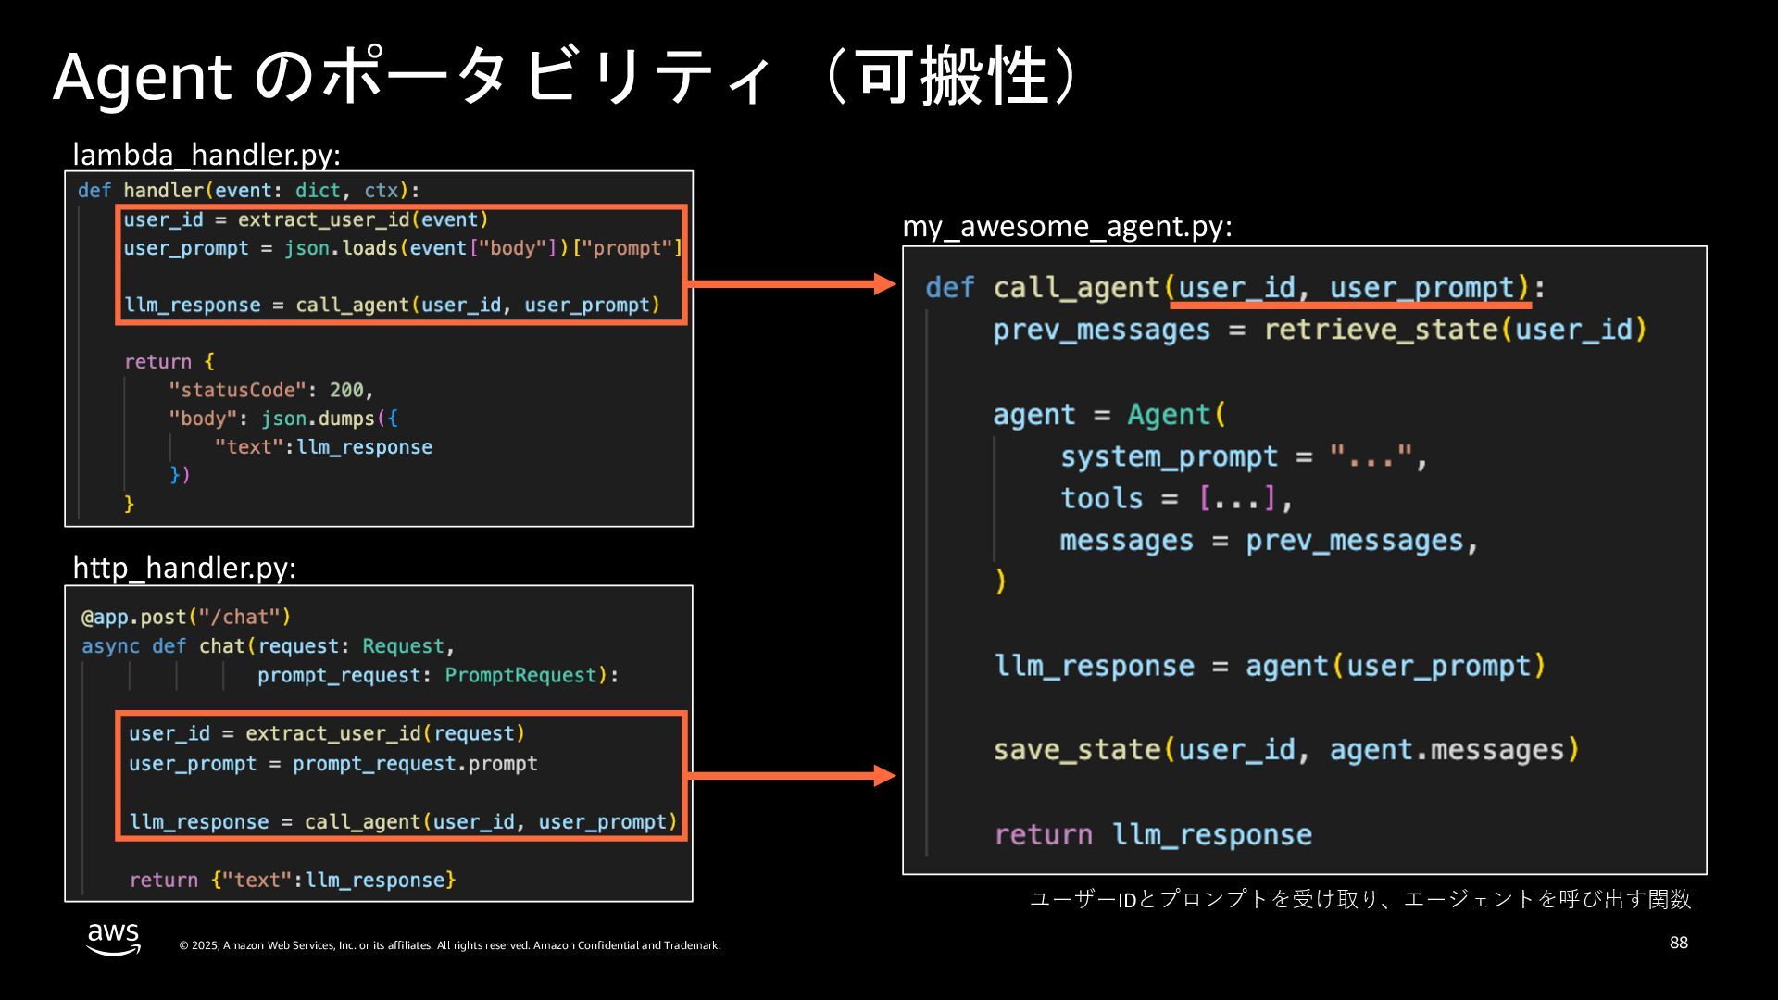1778x1000 pixels.
Task: Click 'async def chat(request: Request,' line
Action: tap(269, 646)
